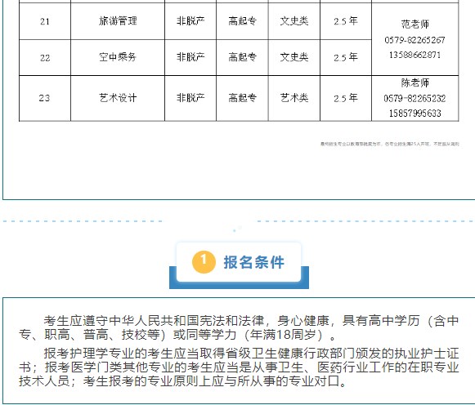
Task: Click the paragraph starting 报考护理学专业的考生
Action: click(x=239, y=367)
